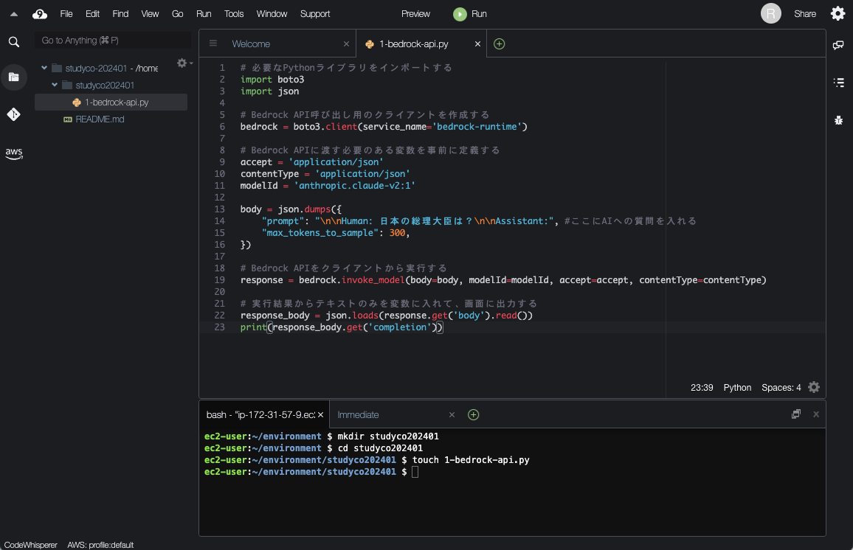Viewport: 853px width, 550px height.
Task: Open a new editor tab with the plus button
Action: click(x=499, y=43)
